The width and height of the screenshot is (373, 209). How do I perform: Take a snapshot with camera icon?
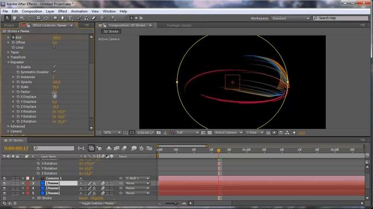(159, 132)
